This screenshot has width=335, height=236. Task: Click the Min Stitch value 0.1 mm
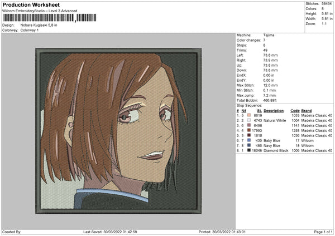(x=270, y=90)
